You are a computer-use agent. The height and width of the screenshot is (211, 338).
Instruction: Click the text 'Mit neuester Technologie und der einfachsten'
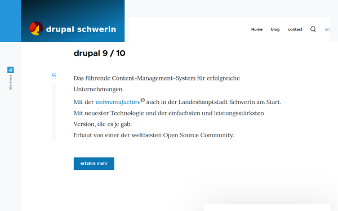137,113
